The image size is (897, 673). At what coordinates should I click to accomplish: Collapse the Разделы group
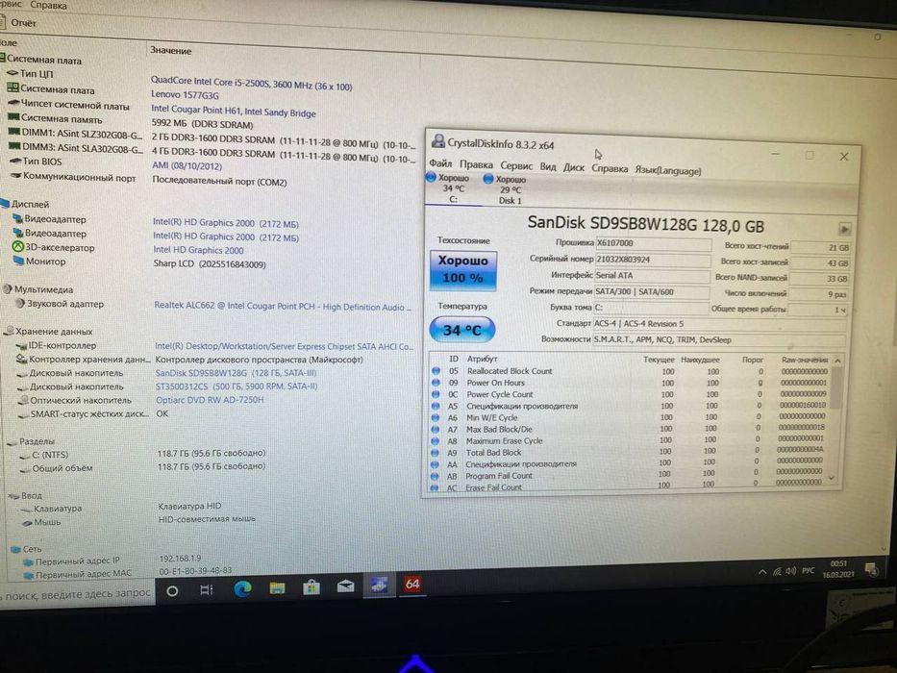(x=12, y=442)
